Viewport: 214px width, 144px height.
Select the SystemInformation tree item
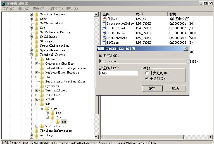54,46
